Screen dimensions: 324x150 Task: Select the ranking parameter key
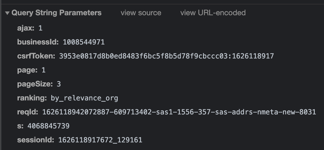pyautogui.click(x=32, y=98)
